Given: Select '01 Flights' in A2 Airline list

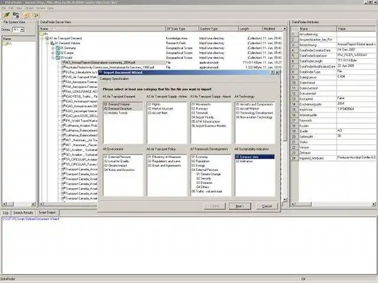Looking at the screenshot, I should 154,104.
